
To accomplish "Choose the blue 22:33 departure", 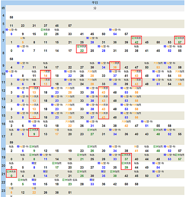I will 92,184.
